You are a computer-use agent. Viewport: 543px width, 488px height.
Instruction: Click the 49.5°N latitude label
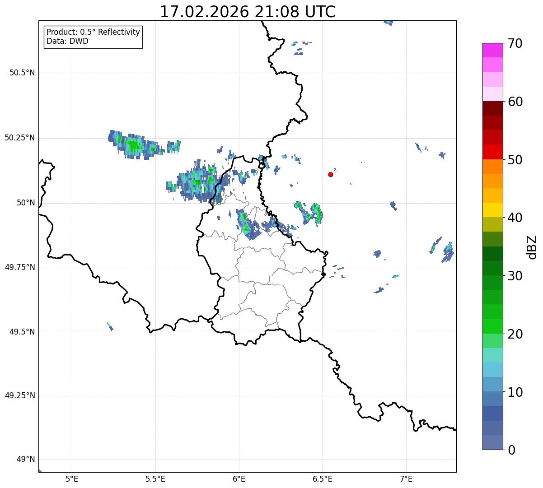22,332
